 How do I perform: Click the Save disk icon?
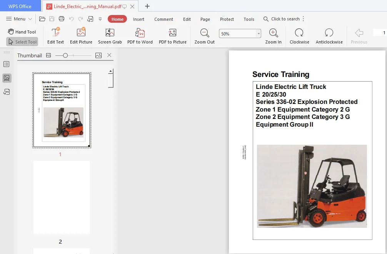click(52, 19)
